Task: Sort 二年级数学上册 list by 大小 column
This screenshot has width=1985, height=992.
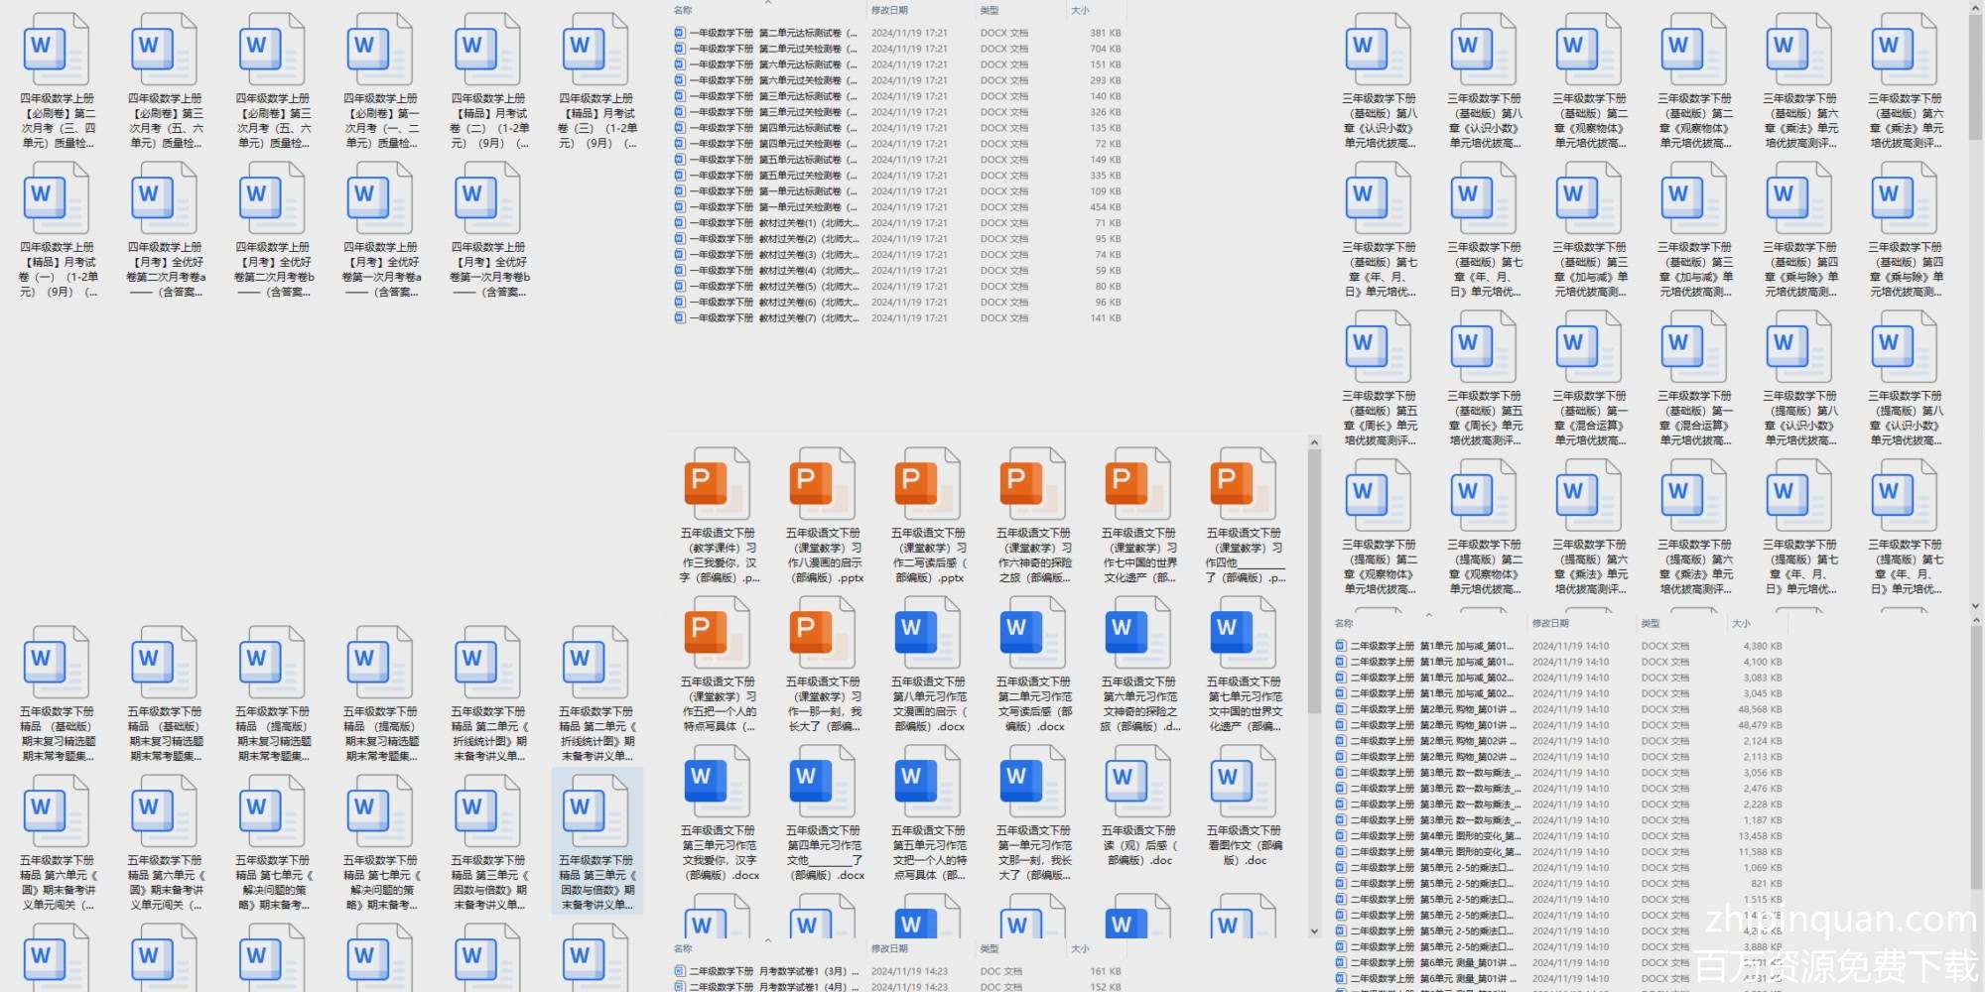Action: 1741,623
